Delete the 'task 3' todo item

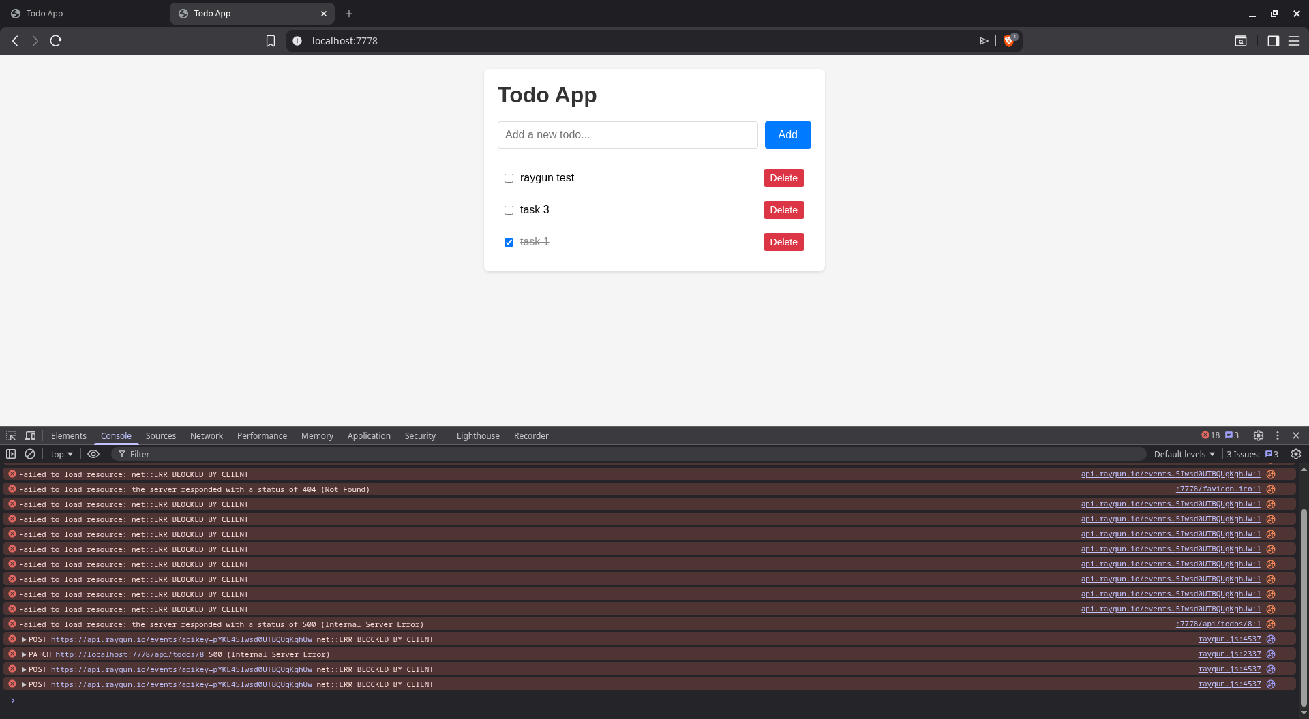click(783, 210)
